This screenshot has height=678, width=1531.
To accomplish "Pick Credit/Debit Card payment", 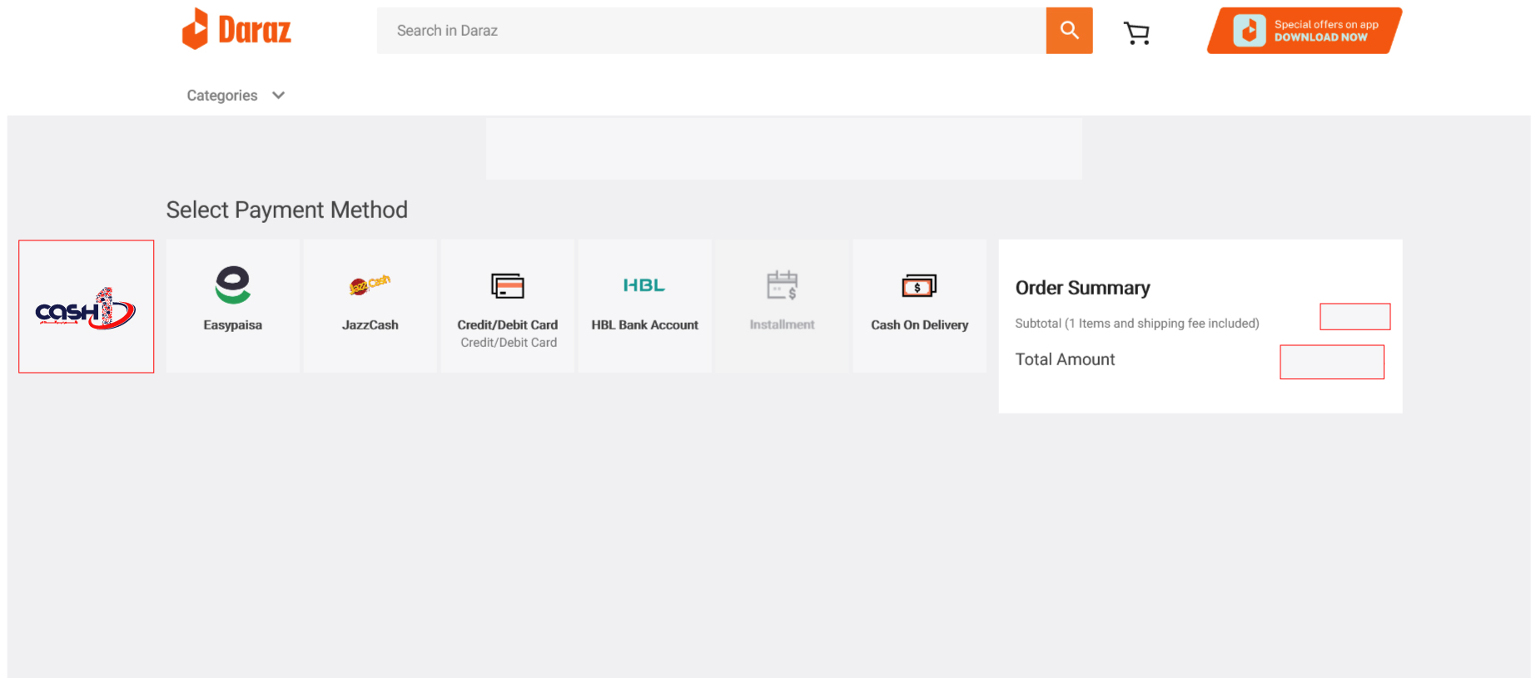I will tap(508, 306).
